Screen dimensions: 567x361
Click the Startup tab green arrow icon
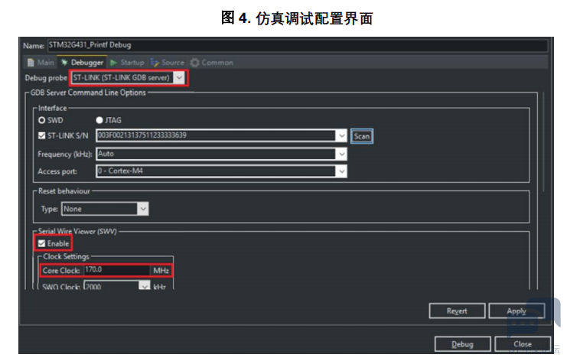(x=114, y=63)
